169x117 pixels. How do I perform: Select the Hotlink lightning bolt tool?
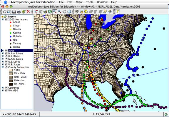[x=118, y=12]
